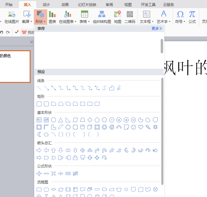Expand the 截屏 dropdown arrow
The height and width of the screenshot is (197, 207).
pyautogui.click(x=31, y=22)
